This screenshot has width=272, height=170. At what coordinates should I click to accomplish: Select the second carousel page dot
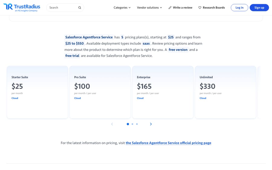pos(132,124)
